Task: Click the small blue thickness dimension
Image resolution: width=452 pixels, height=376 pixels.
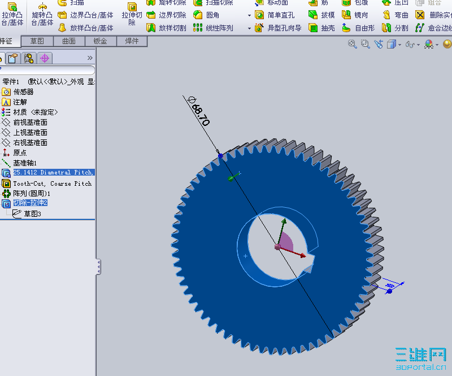Action: pos(390,286)
